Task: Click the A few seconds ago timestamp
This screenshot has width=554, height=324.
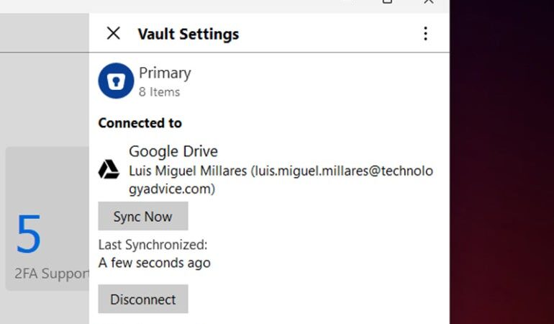Action: click(154, 263)
